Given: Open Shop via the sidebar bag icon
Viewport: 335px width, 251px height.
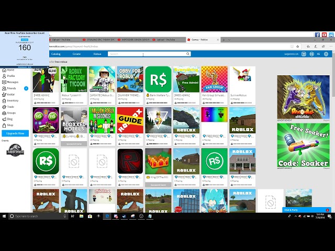Looking at the screenshot, I should [4, 125].
